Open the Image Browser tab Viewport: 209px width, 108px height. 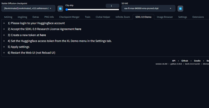[x=165, y=17]
